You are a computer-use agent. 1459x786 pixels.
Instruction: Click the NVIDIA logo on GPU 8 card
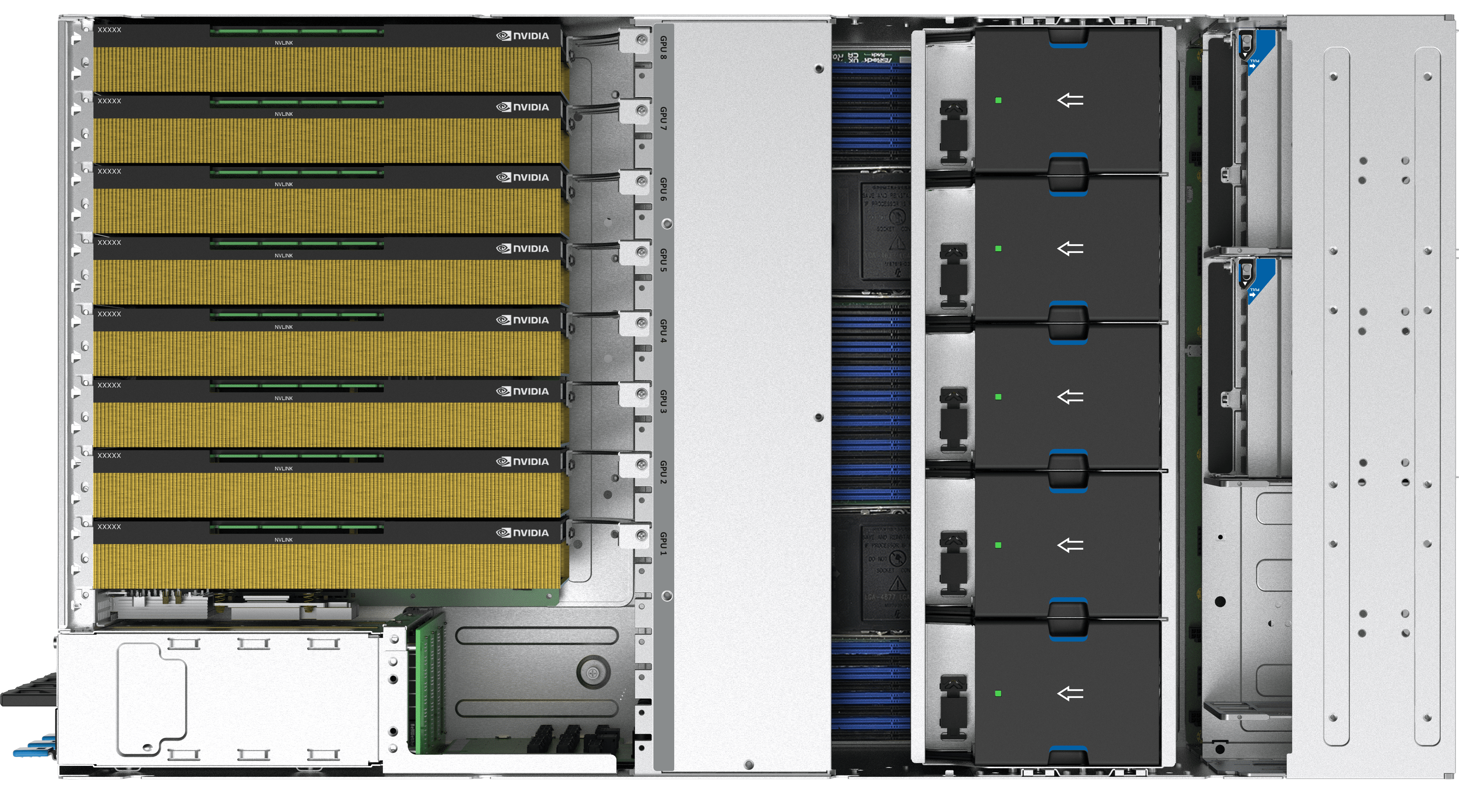click(523, 36)
